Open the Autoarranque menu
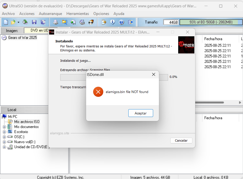The image size is (243, 179). pos(50,14)
